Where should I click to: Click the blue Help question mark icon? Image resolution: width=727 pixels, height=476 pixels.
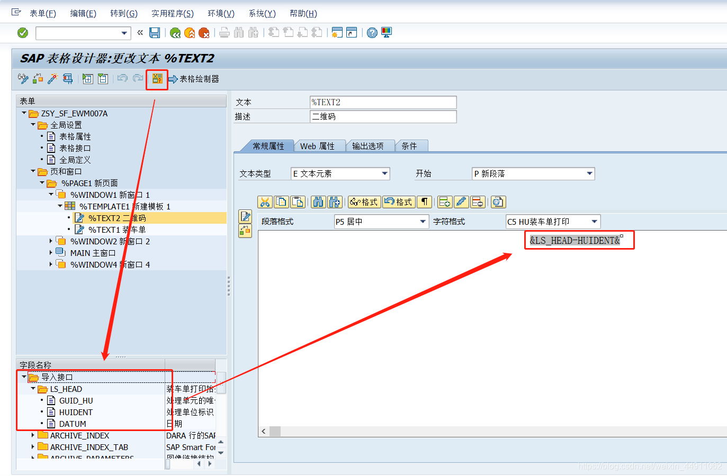372,33
